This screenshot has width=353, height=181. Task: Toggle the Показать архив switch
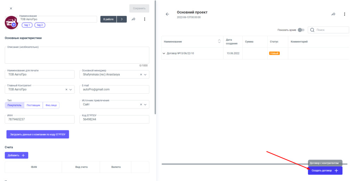coord(301,30)
